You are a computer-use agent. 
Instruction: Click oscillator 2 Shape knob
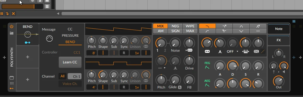(x=103, y=75)
